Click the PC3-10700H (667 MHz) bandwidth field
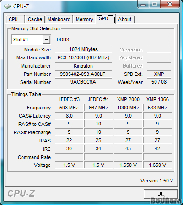 coord(83,57)
